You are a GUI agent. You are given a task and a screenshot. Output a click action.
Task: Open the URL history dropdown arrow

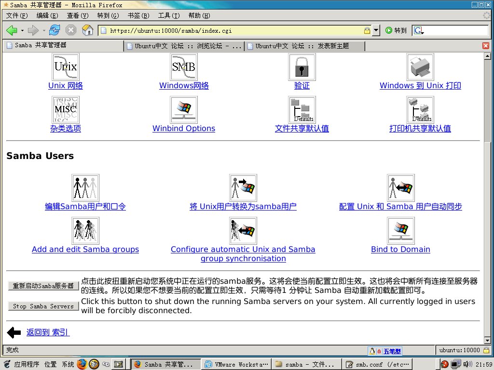(x=375, y=30)
